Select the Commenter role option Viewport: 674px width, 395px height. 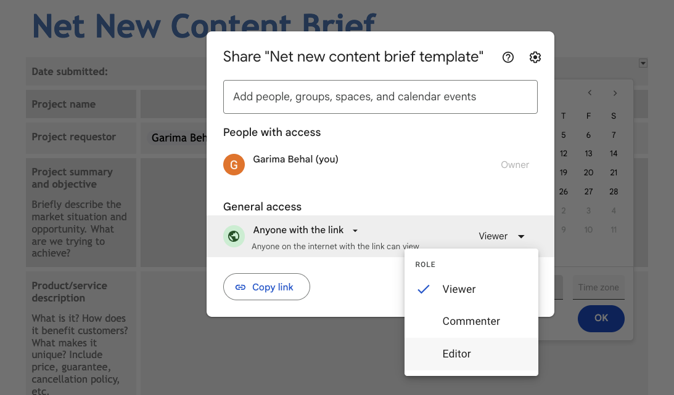(471, 321)
